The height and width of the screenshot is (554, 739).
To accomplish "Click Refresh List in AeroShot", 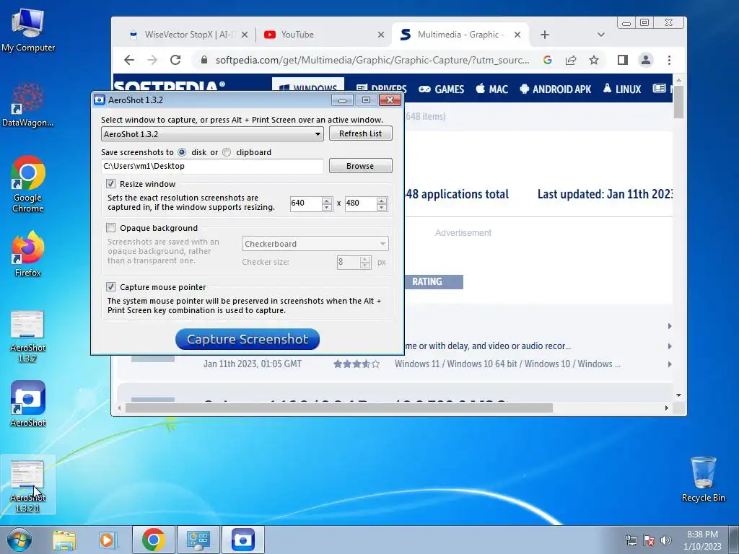I will (361, 133).
